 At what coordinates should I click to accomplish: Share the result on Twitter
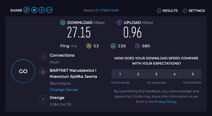[34, 10]
